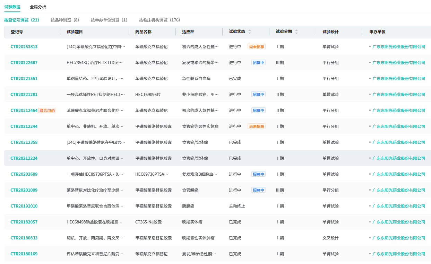Click 药品名称 column header
431x264 pixels.
tap(143, 32)
